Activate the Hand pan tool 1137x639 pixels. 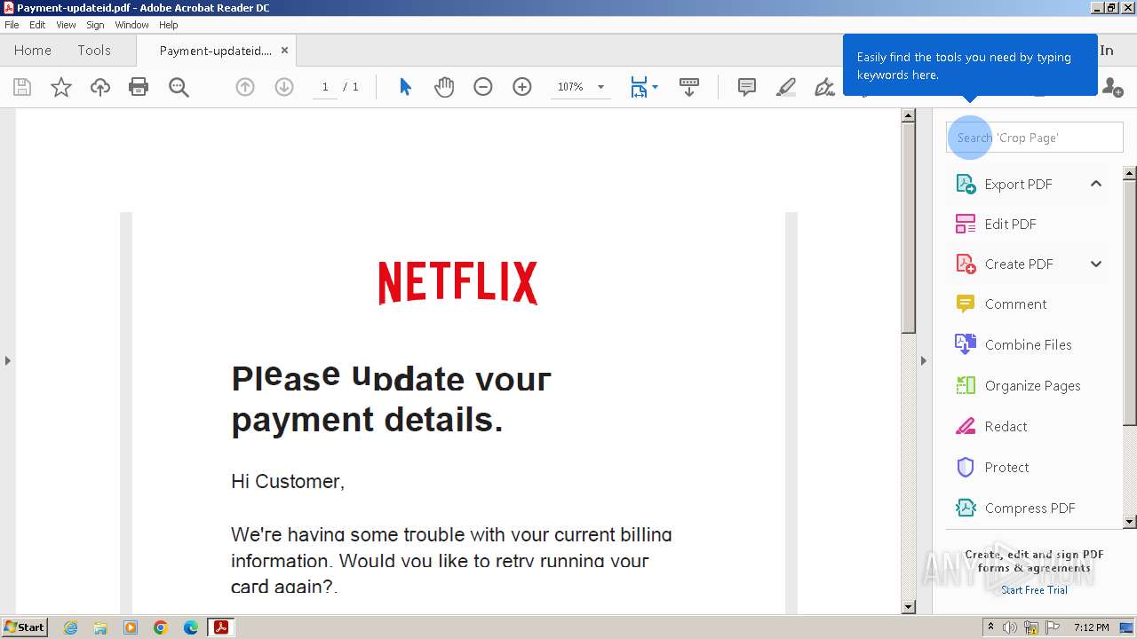click(x=444, y=87)
